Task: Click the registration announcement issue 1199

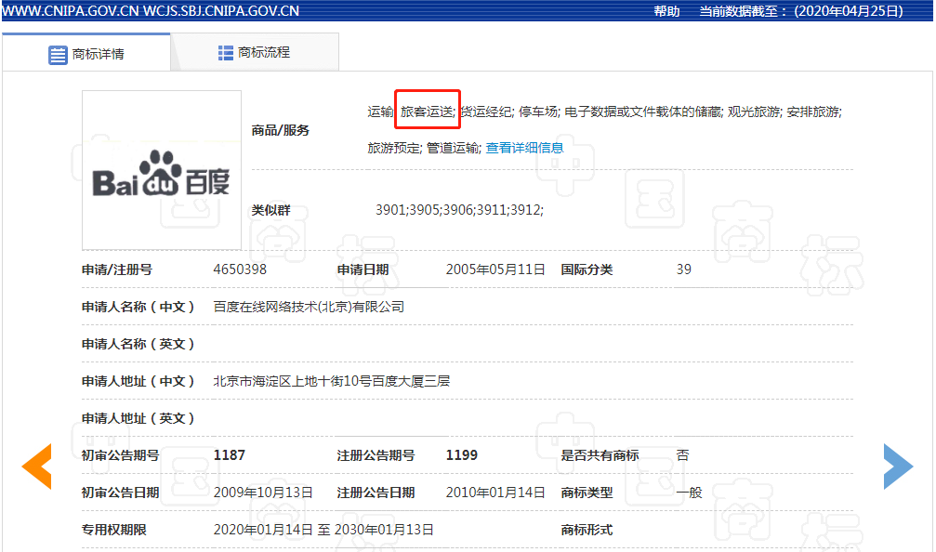Action: tap(462, 455)
